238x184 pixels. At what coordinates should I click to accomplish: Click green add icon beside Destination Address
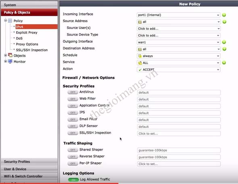pyautogui.click(x=224, y=49)
